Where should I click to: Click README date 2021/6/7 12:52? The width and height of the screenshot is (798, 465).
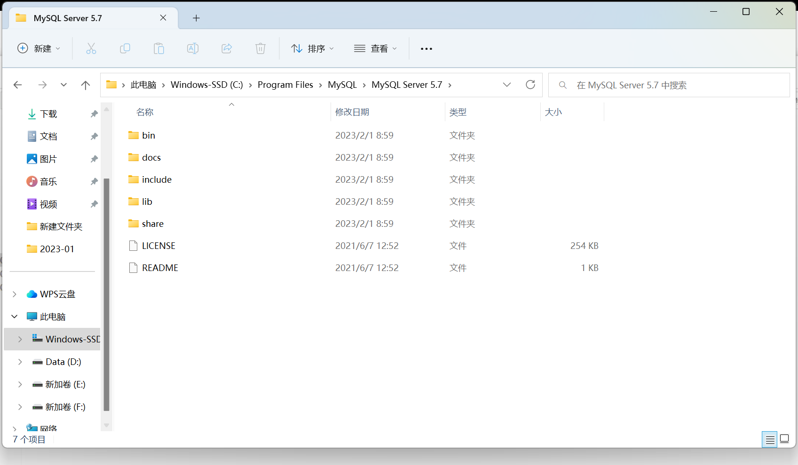367,268
